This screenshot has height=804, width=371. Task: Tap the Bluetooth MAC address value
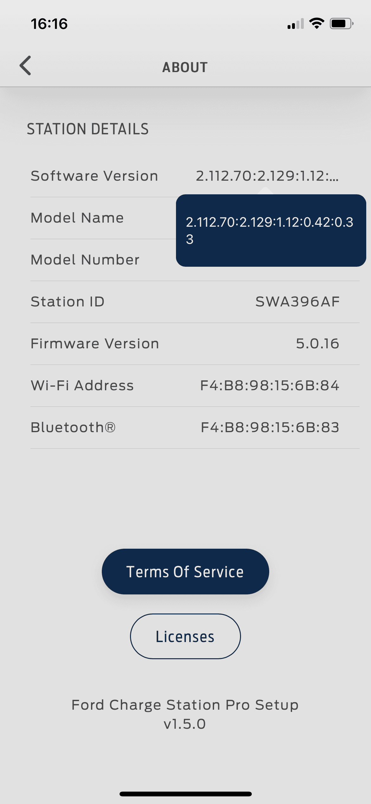[x=270, y=427]
